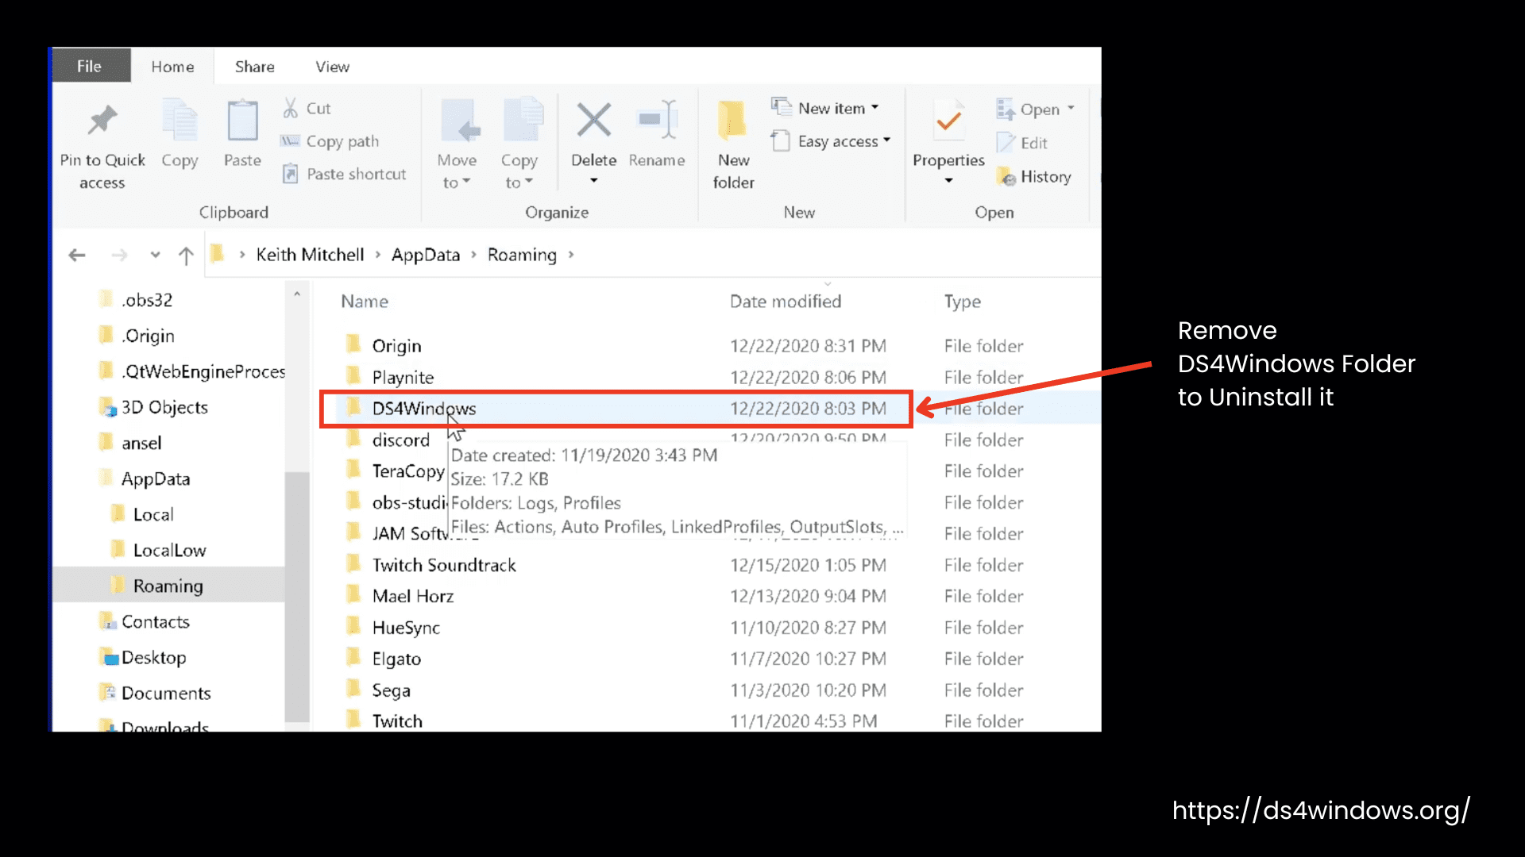The width and height of the screenshot is (1525, 857).
Task: Open the Open button dropdown arrow
Action: point(1071,108)
